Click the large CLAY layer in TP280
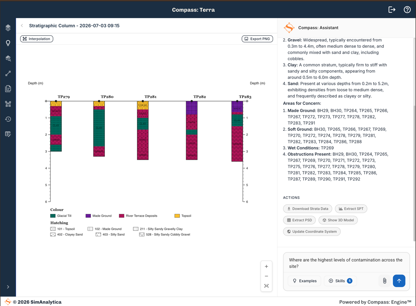This screenshot has width=416, height=306. [99, 128]
